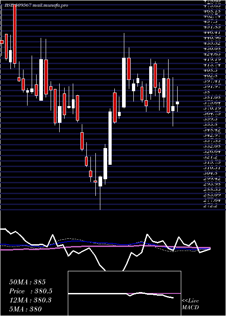Click the 299.42 price axis label
The image size is (226, 316).
(x=212, y=179)
